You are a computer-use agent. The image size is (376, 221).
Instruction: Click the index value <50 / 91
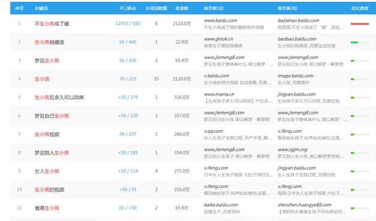pos(128,190)
